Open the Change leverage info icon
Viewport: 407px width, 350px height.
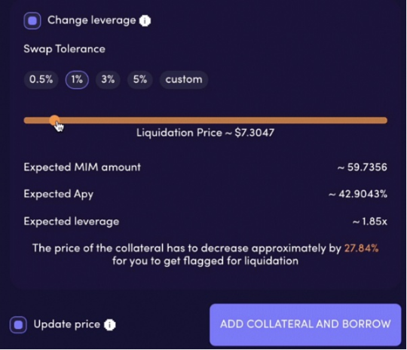[145, 21]
